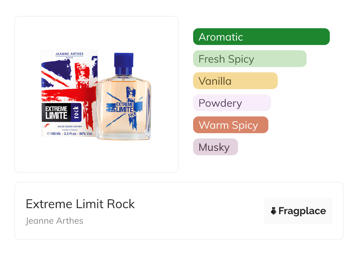Pick the Powdery accord bar
358x254 pixels.
tap(232, 103)
